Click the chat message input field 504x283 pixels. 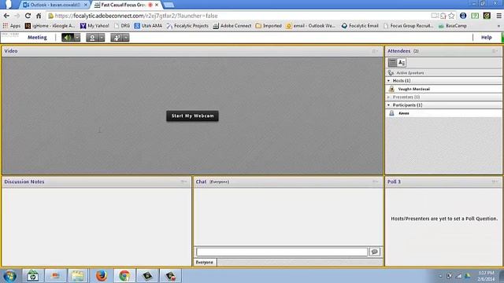[x=282, y=252]
